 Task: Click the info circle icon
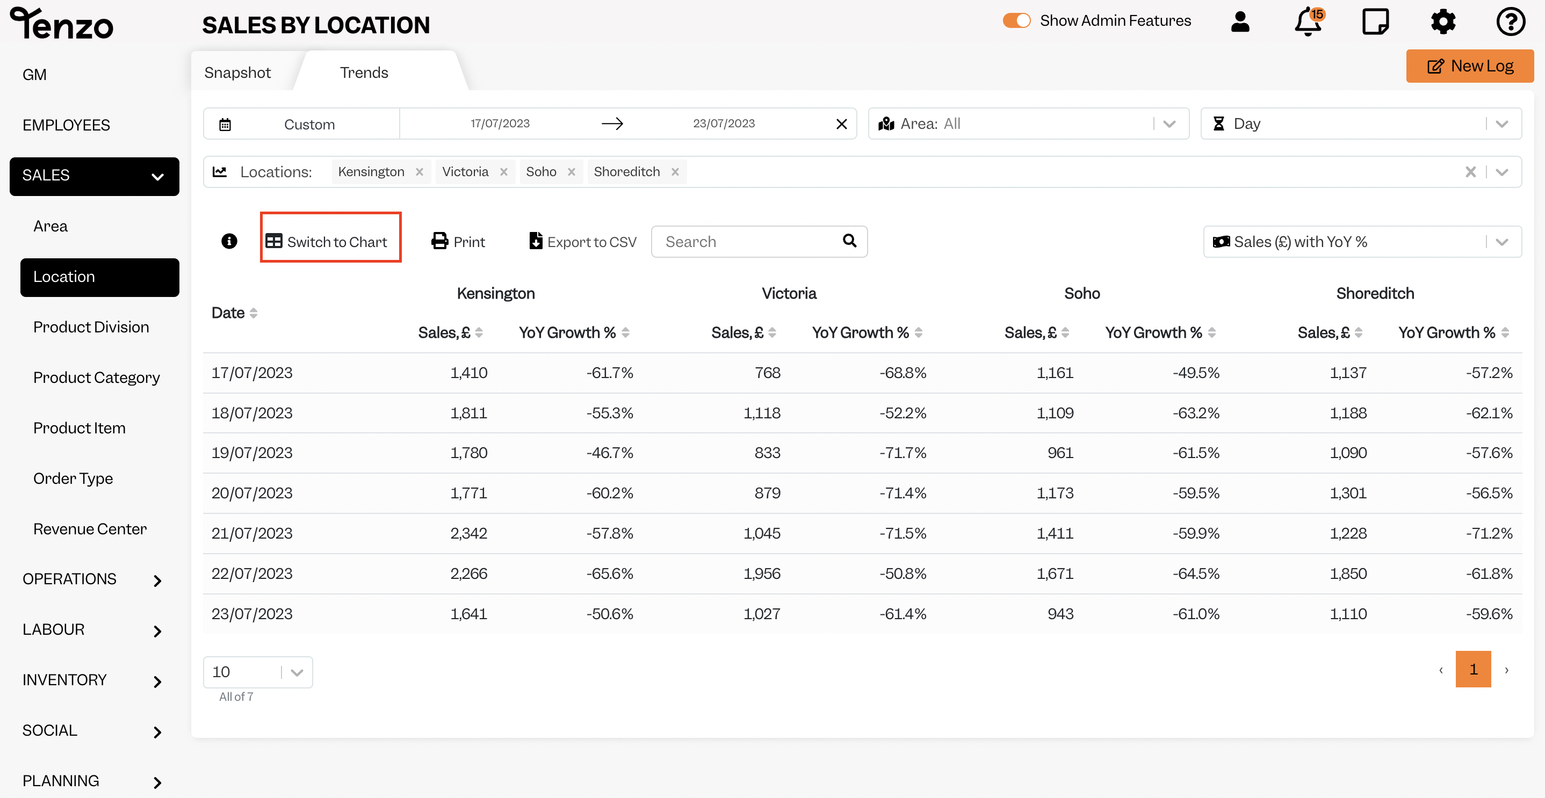click(x=229, y=241)
